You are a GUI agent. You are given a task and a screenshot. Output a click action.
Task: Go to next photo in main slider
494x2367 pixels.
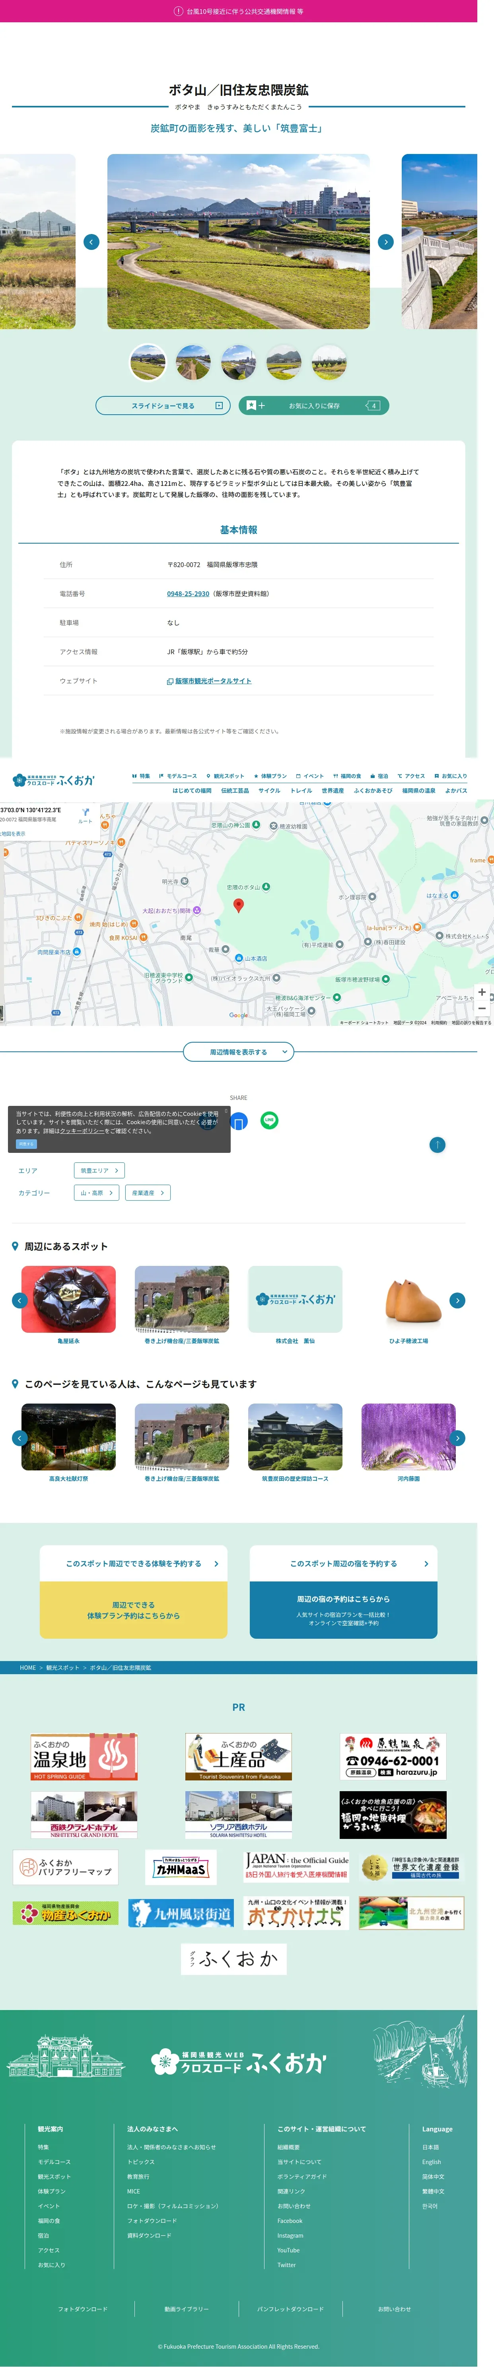(386, 242)
